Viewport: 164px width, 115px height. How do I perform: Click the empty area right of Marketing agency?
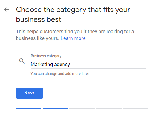108,64
